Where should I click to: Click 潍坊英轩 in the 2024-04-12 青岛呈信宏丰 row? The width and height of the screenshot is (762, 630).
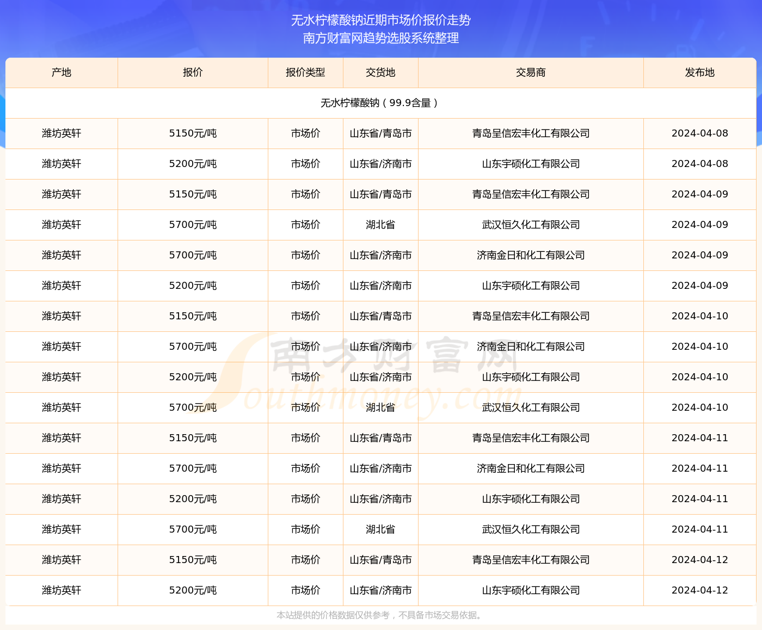coord(62,560)
